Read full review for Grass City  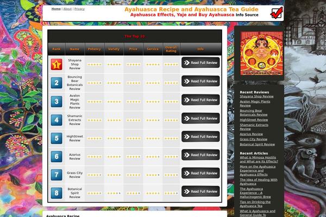click(x=200, y=173)
